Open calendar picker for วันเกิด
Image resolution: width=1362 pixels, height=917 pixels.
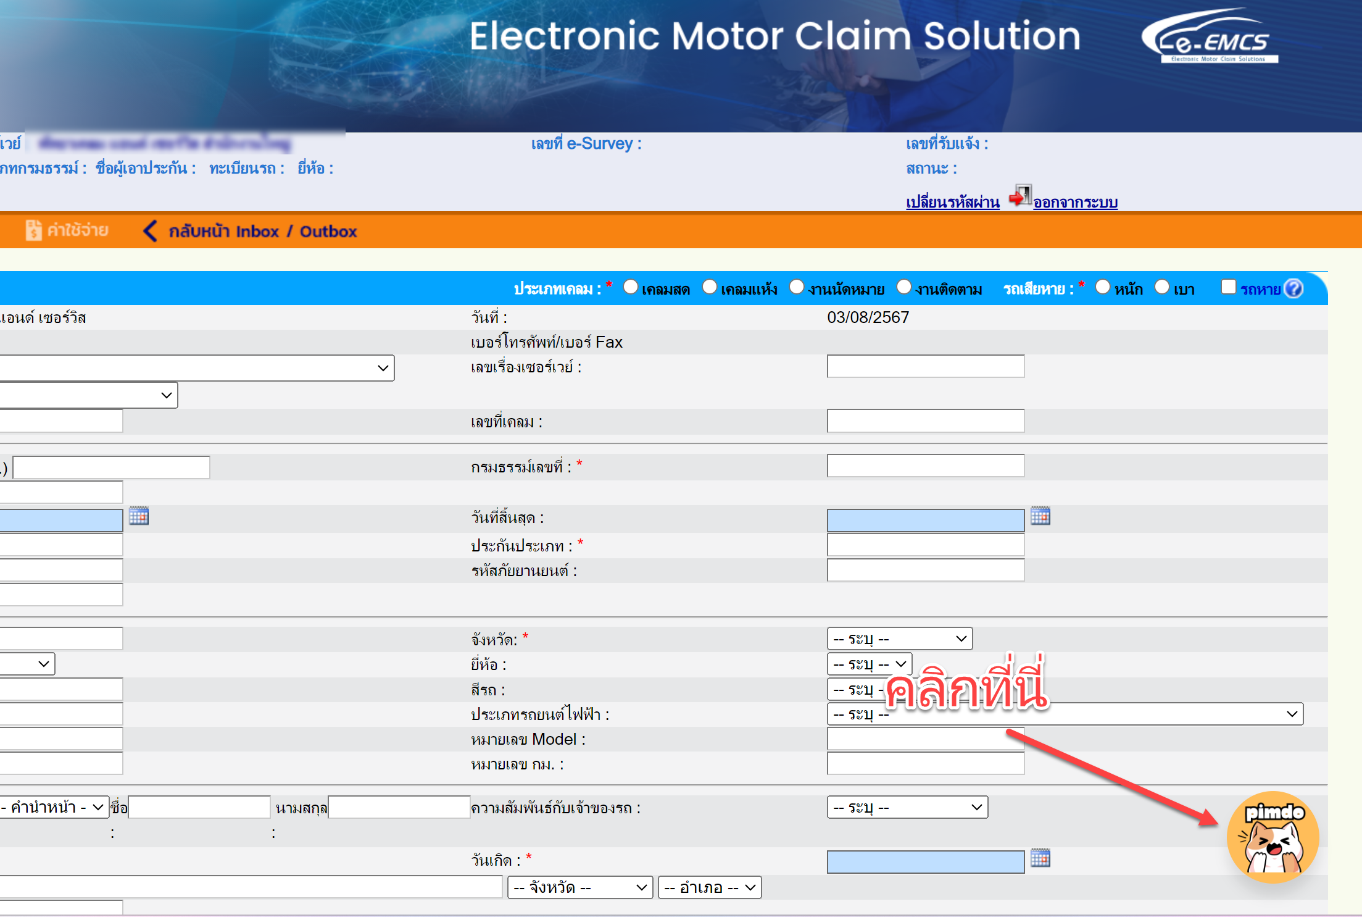click(1040, 858)
